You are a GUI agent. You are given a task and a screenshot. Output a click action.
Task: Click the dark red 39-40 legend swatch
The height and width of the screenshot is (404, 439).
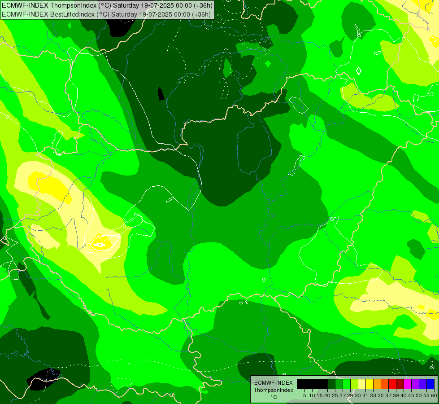pos(400,384)
